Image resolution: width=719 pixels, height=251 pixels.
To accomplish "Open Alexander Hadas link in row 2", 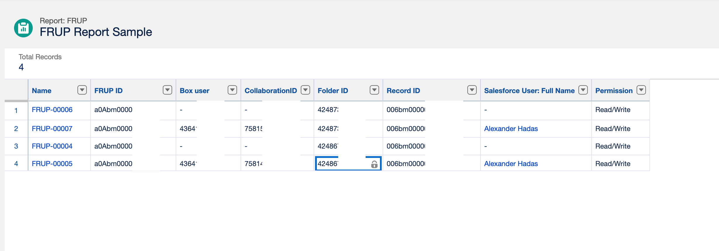I will (511, 129).
